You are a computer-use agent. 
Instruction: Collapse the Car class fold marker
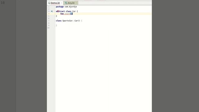55,11
